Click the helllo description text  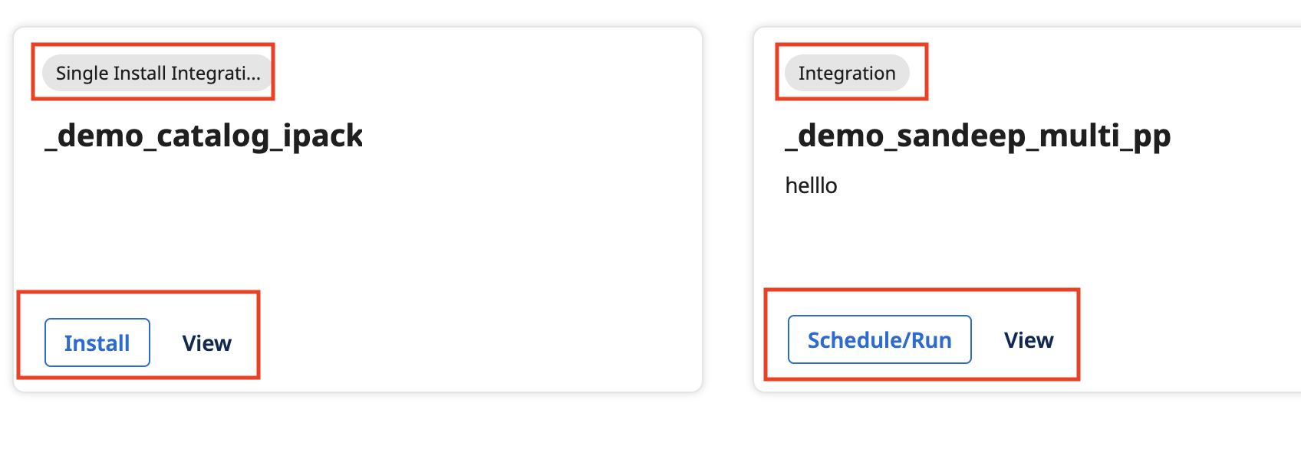pyautogui.click(x=811, y=185)
